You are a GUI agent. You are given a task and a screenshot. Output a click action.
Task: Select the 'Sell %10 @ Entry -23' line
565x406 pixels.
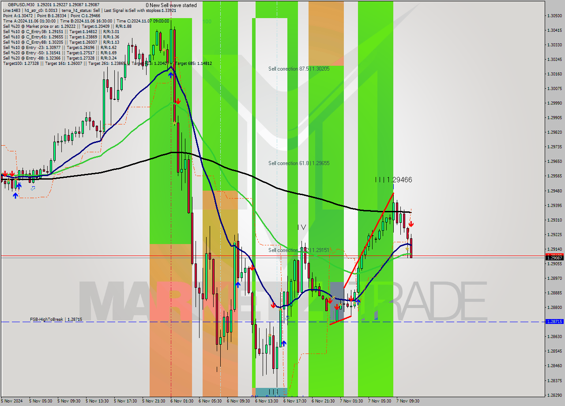[x=60, y=47]
